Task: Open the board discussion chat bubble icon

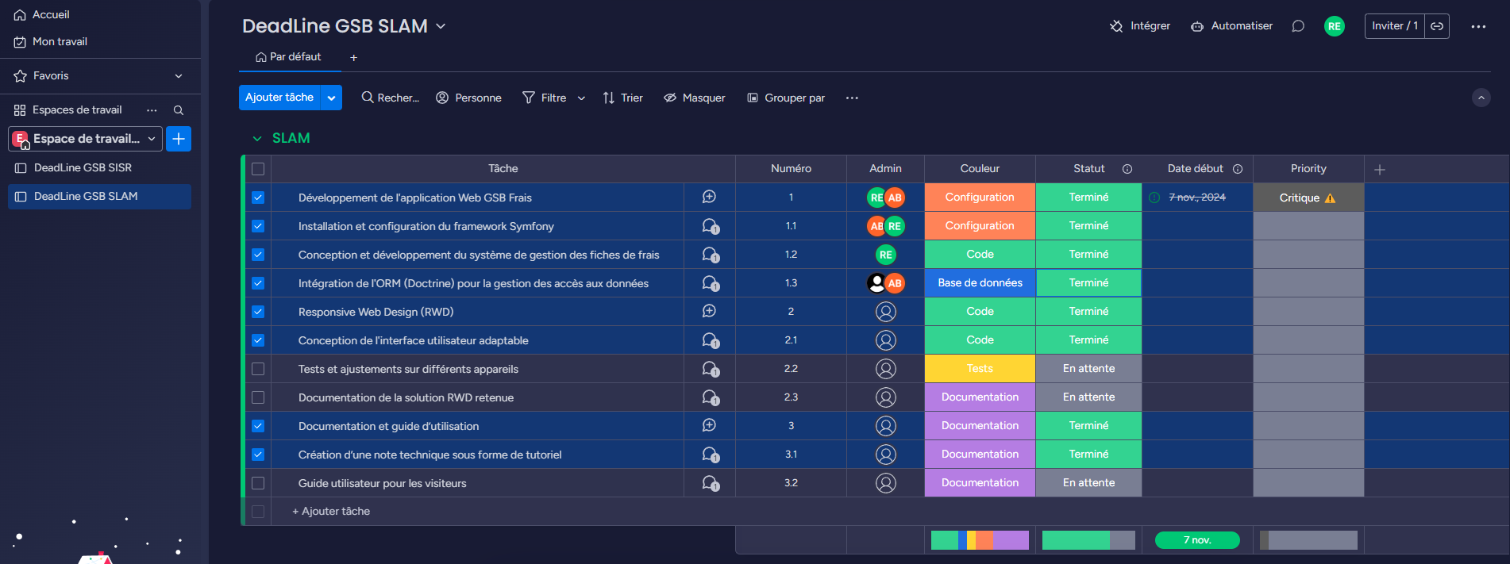Action: pyautogui.click(x=1298, y=26)
